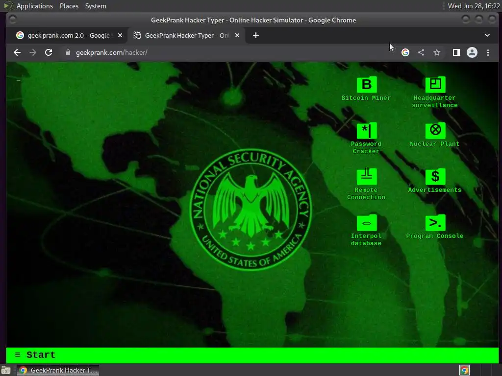
Task: Click the Start menu button
Action: tap(35, 355)
